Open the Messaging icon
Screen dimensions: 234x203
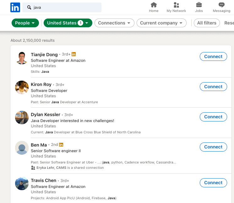tap(221, 5)
